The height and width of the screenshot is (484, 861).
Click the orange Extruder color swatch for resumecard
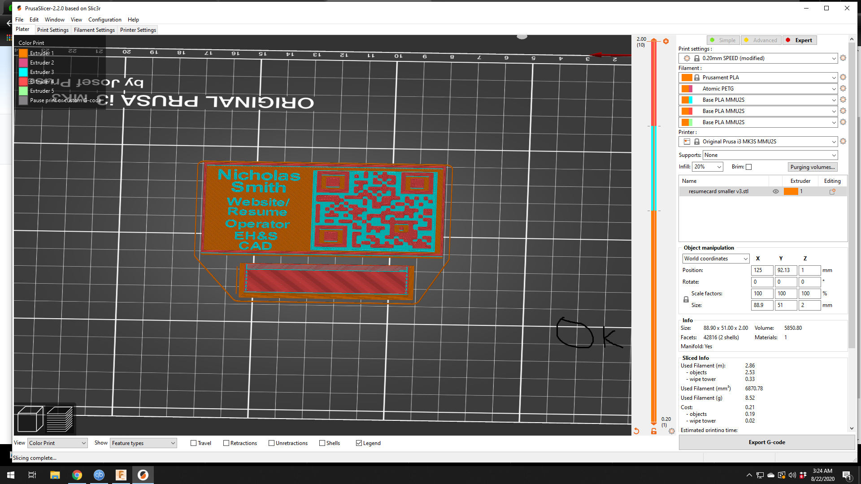point(791,191)
